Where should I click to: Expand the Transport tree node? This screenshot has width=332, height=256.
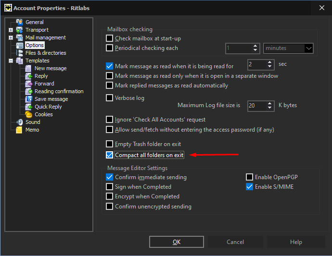point(11,30)
